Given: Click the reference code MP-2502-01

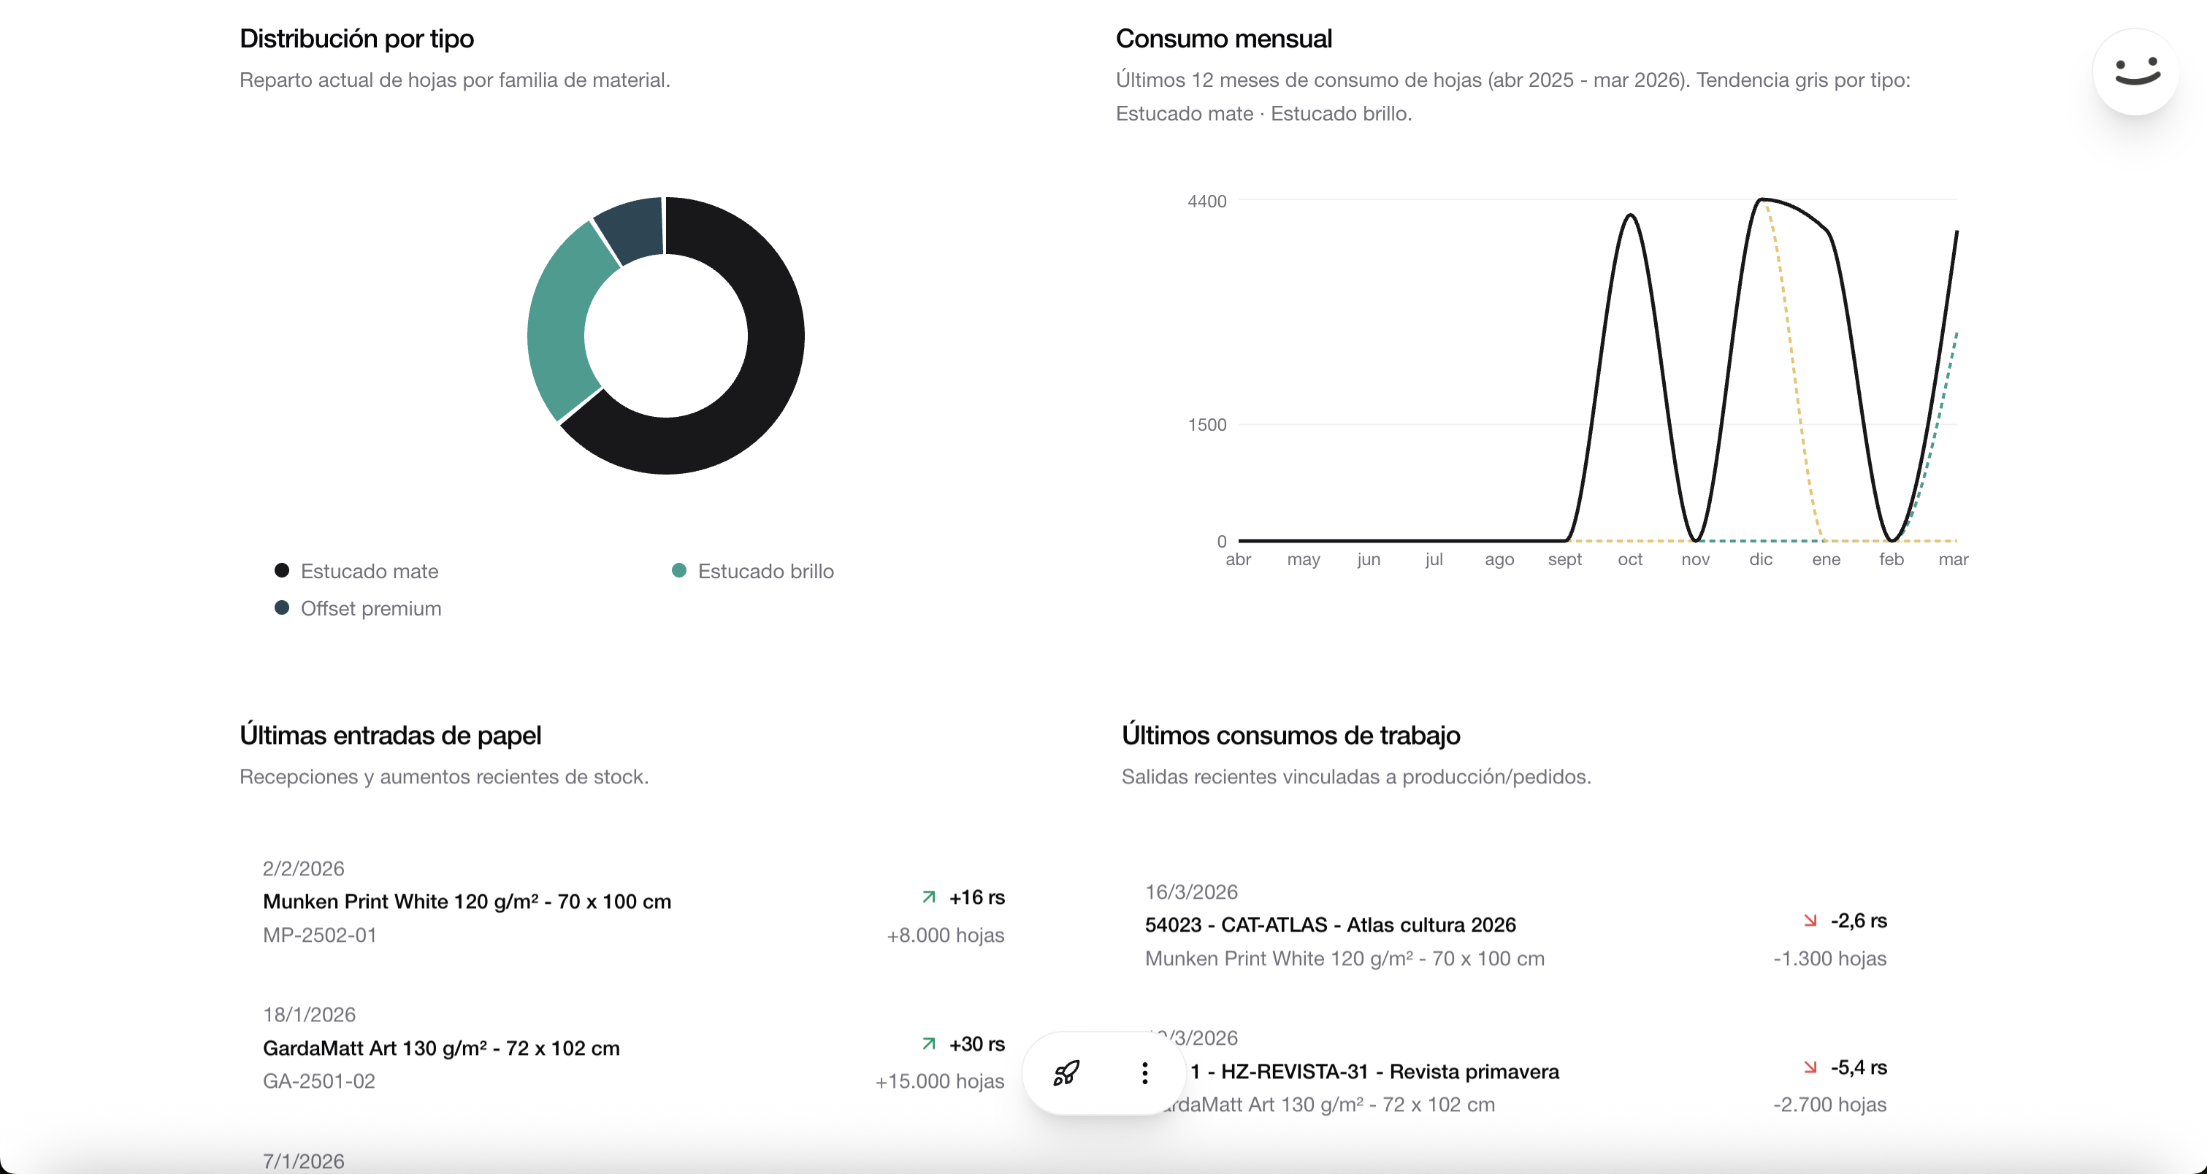Looking at the screenshot, I should coord(320,935).
